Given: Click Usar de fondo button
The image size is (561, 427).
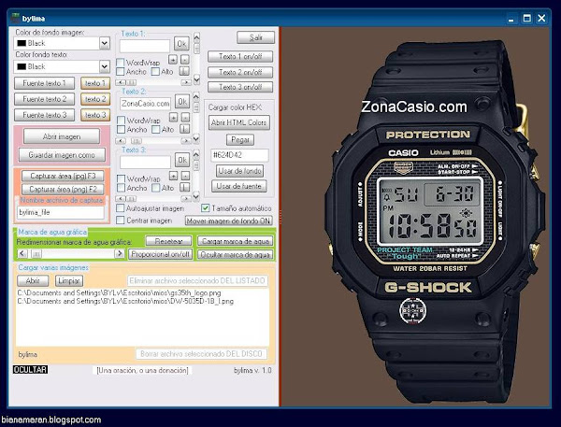Looking at the screenshot, I should (239, 171).
